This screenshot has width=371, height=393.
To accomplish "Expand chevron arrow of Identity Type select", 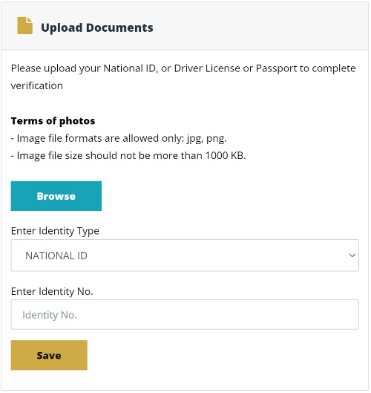I will tap(352, 256).
